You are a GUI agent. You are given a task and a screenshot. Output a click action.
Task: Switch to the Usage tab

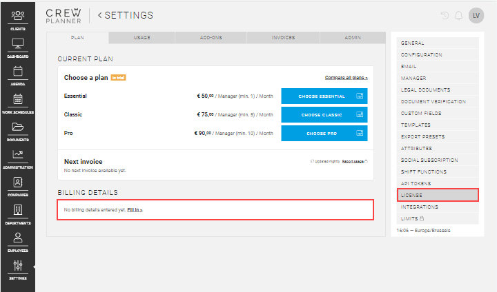[x=142, y=38]
